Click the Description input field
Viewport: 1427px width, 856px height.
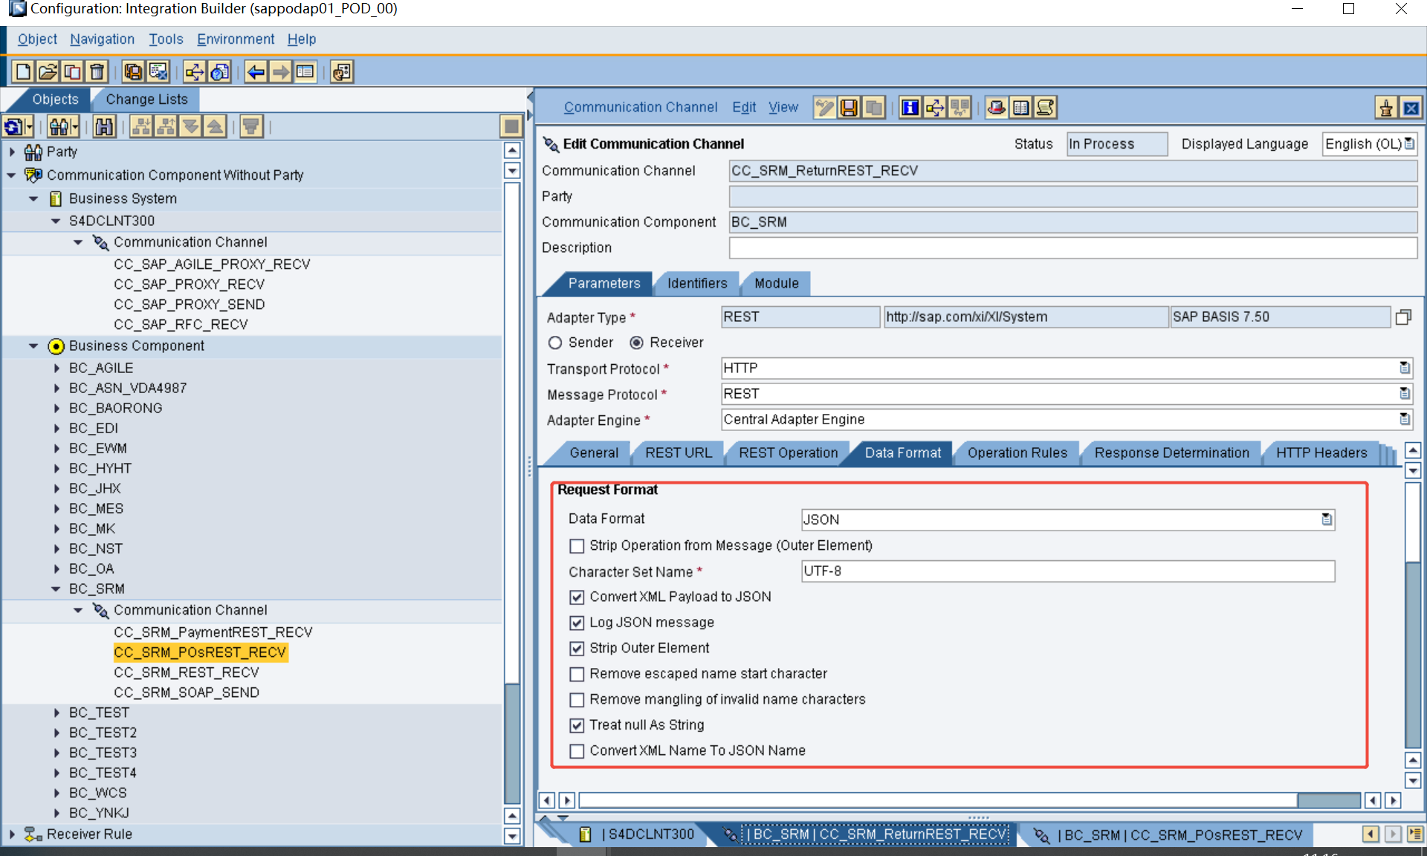(1072, 247)
